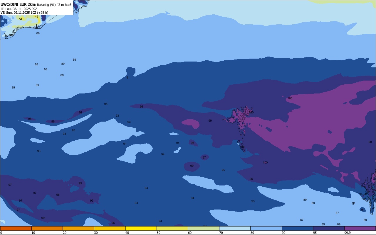The width and height of the screenshot is (376, 235).
Task: Click the pale blue 70–80 legend swatch
Action: (x=235, y=228)
